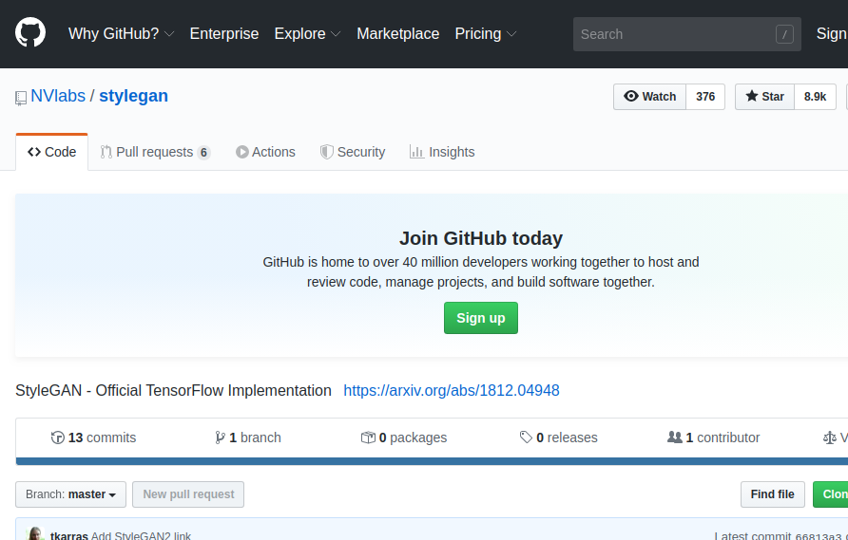View the 13 commits link
This screenshot has width=848, height=540.
(93, 438)
